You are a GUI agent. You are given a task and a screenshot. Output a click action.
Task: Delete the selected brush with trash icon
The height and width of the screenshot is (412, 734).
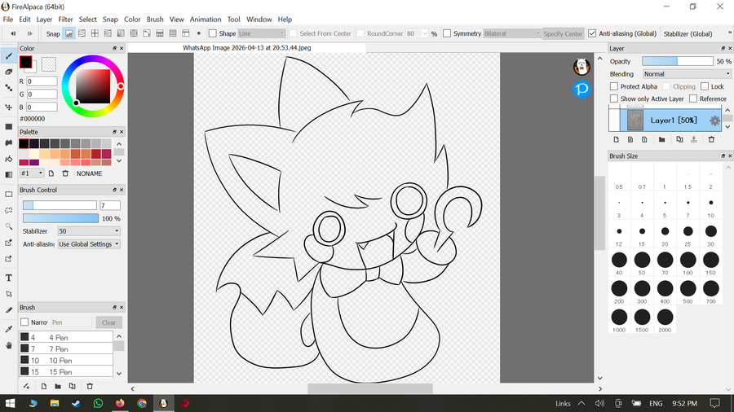point(90,386)
